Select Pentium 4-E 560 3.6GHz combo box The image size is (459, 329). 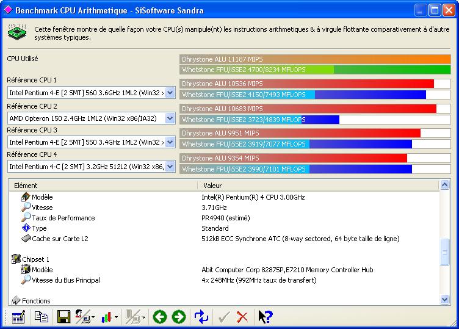click(x=92, y=93)
